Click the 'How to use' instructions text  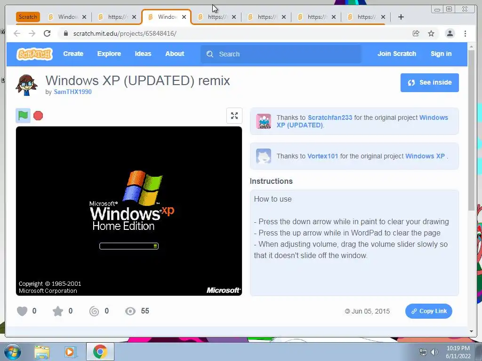[273, 199]
